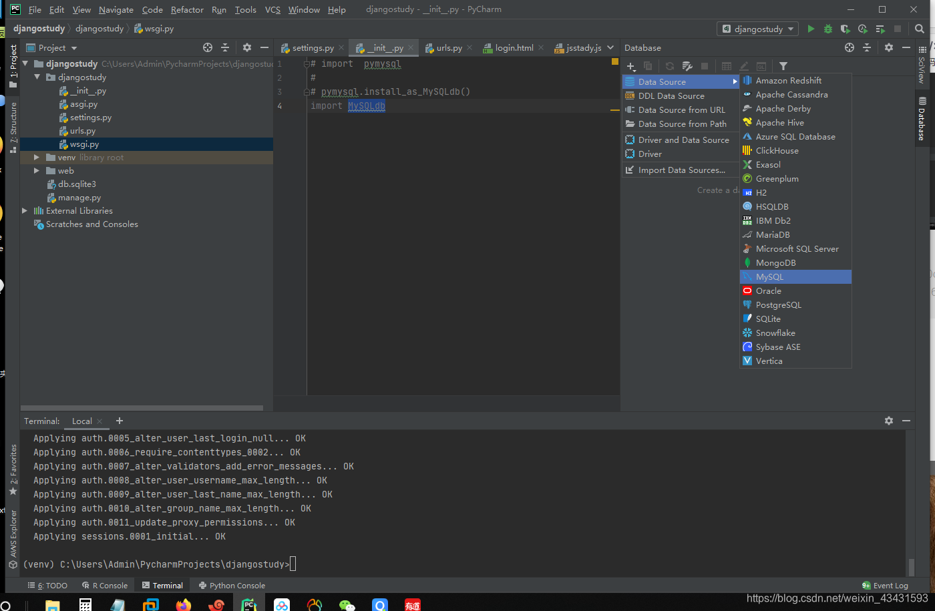This screenshot has height=611, width=935.
Task: Select Import Data Sources entry
Action: click(681, 170)
